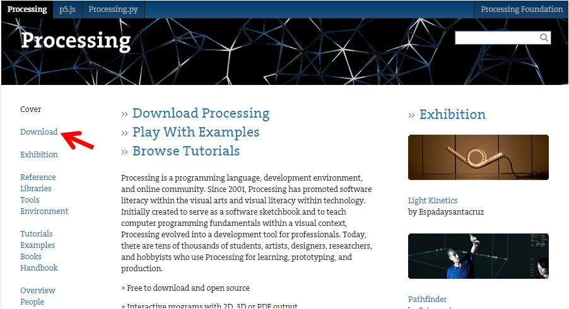Open the Pathfinder thumbnail image
The height and width of the screenshot is (309, 569).
(478, 256)
